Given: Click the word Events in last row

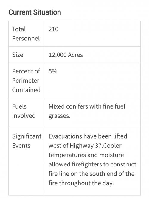Looking at the screenshot, I should coord(21,146).
